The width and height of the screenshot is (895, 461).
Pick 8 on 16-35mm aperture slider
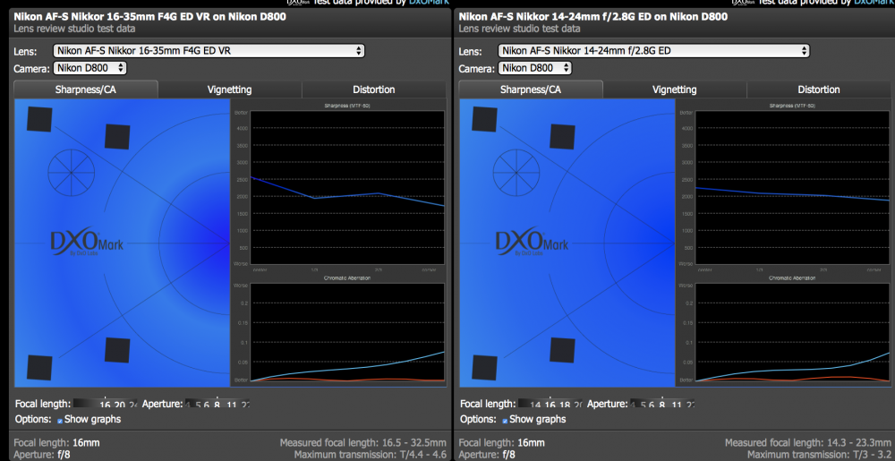pos(215,404)
